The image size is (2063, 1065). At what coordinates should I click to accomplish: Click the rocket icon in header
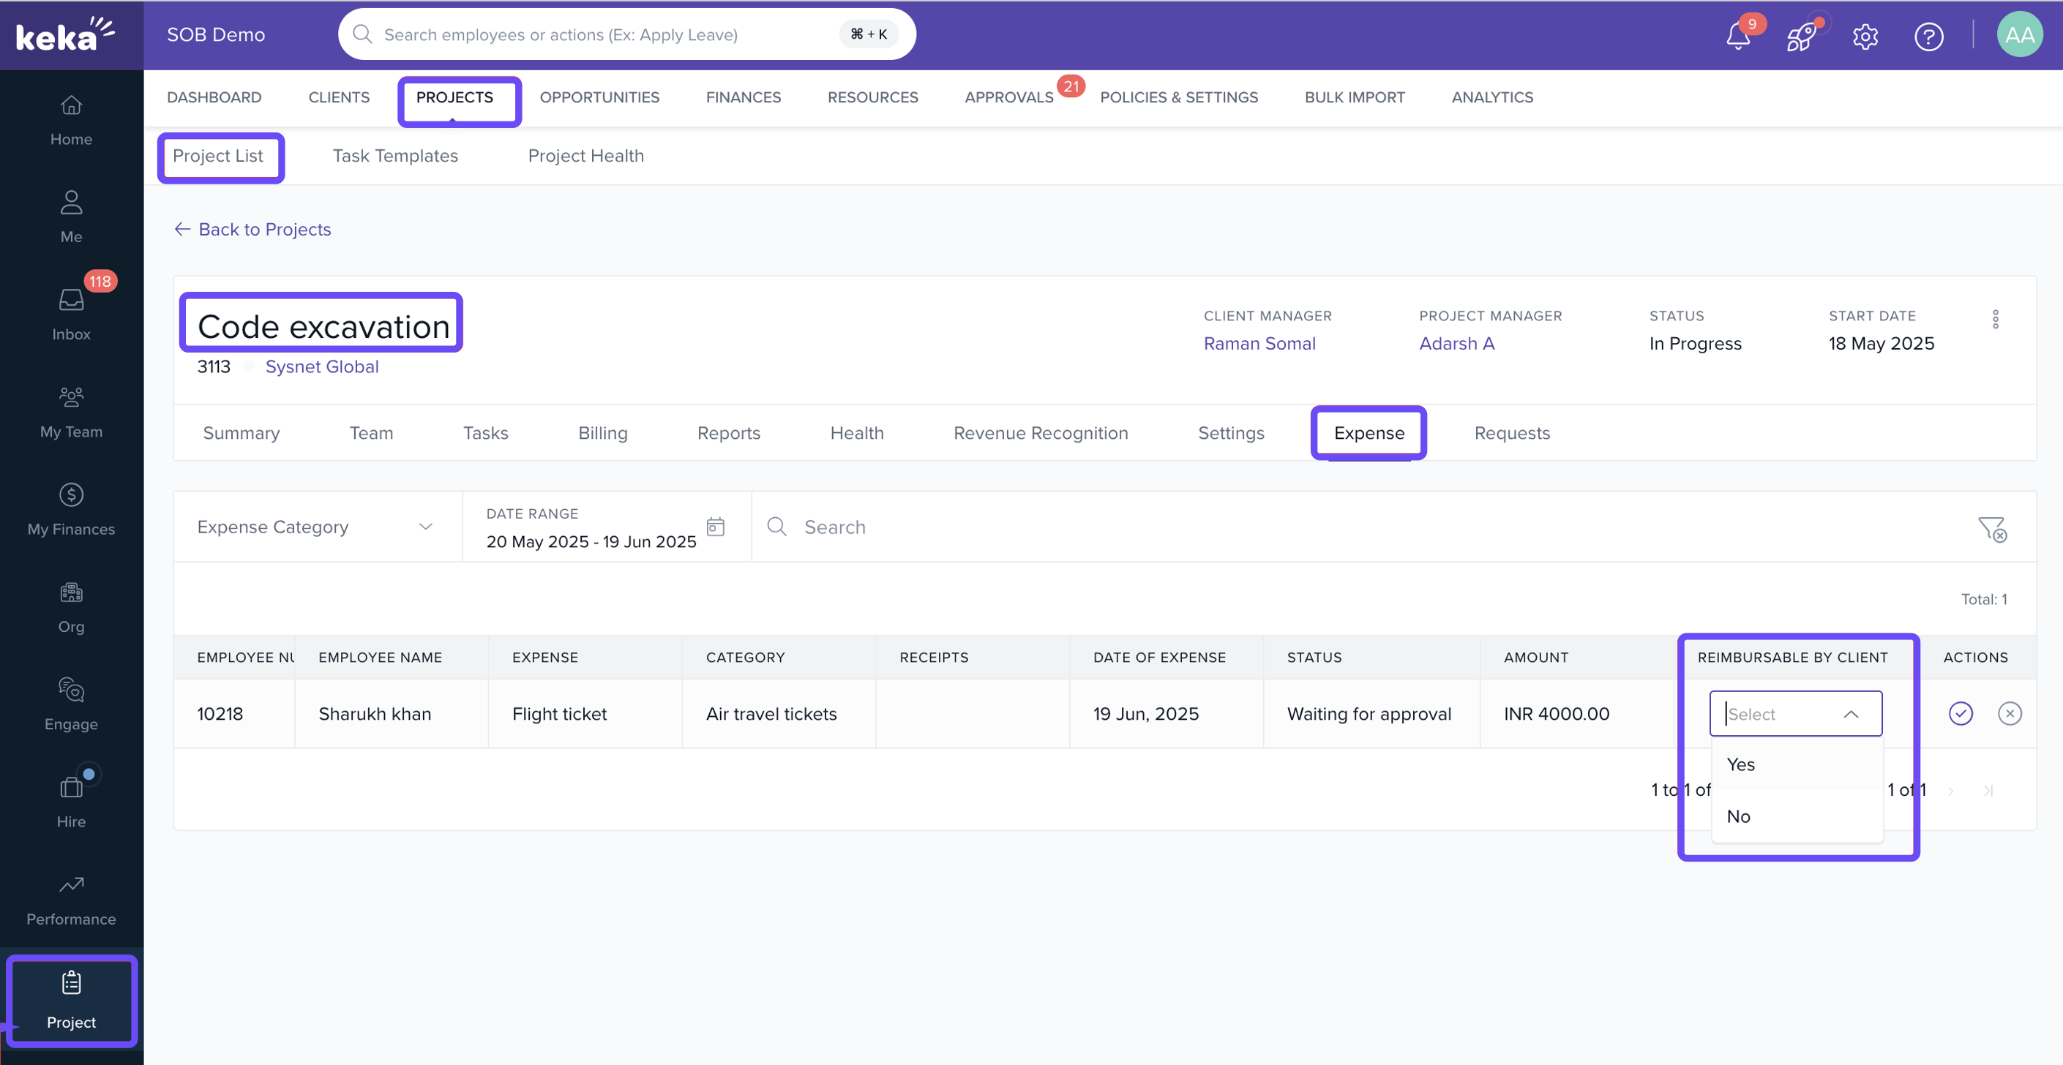coord(1800,36)
